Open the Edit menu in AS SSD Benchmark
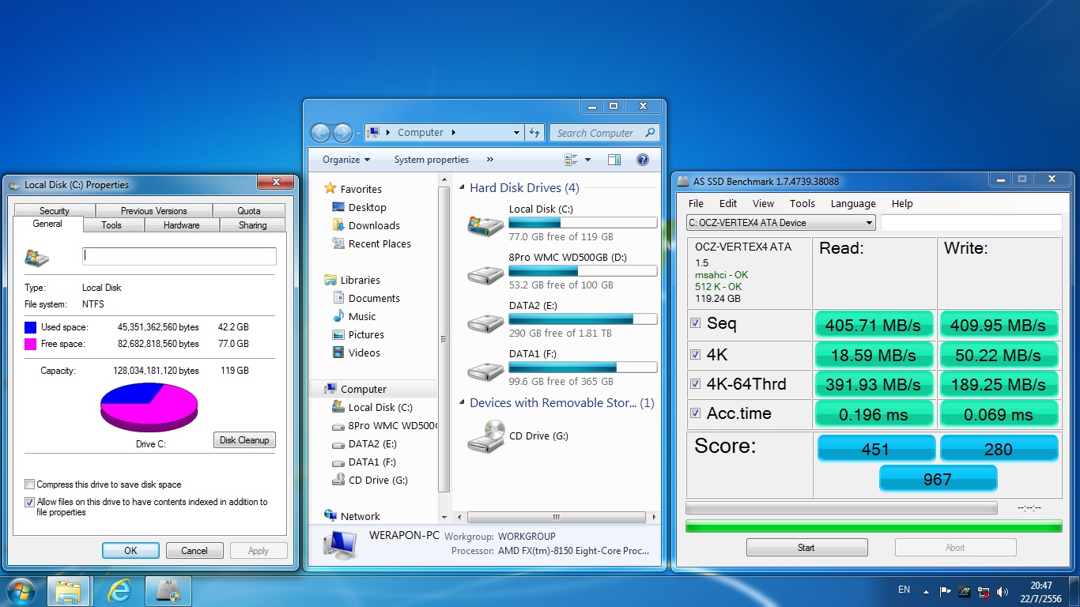 click(728, 203)
